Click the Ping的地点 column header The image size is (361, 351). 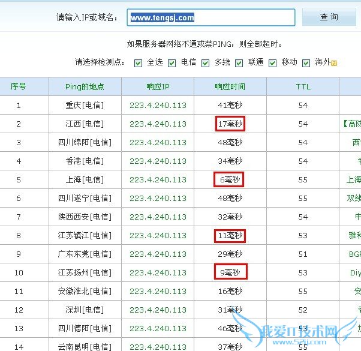pyautogui.click(x=85, y=86)
